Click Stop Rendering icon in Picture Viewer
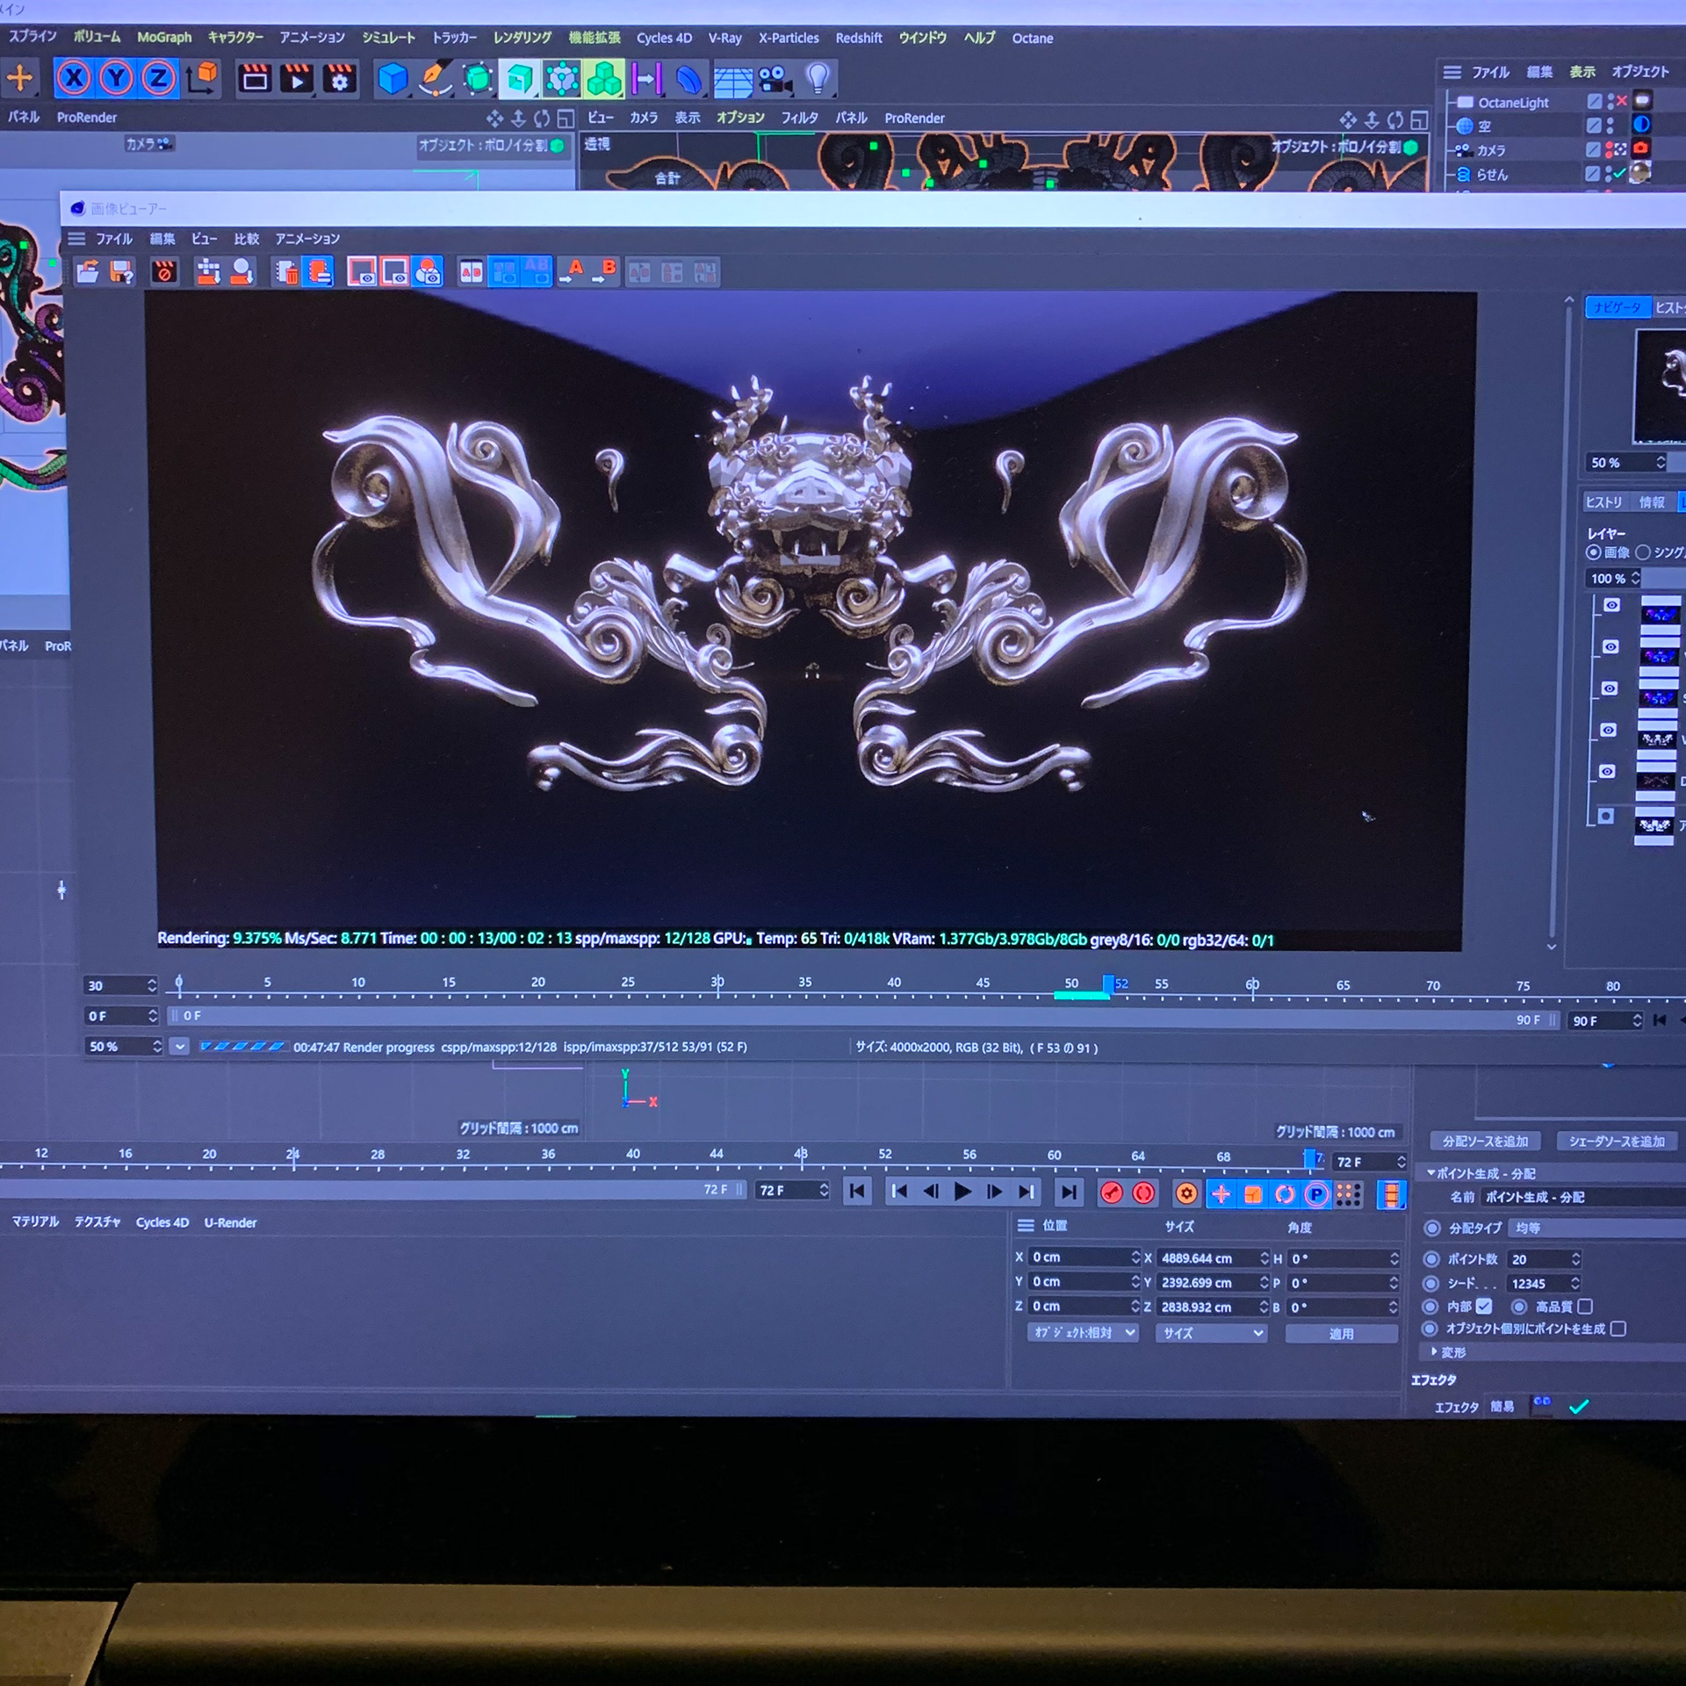The width and height of the screenshot is (1686, 1686). point(164,272)
